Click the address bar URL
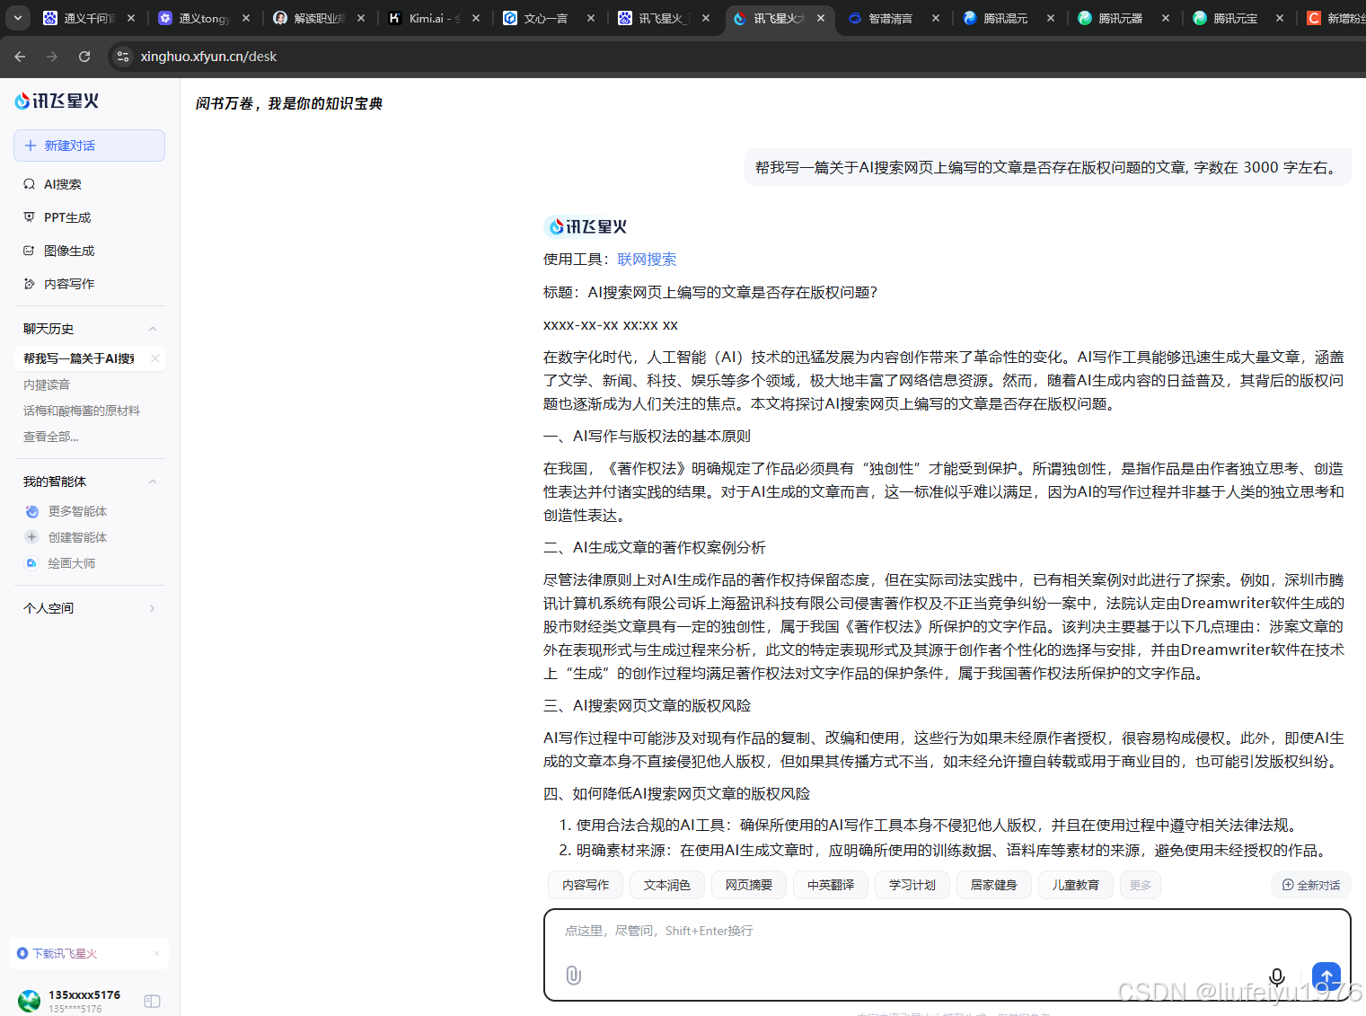 coord(208,57)
